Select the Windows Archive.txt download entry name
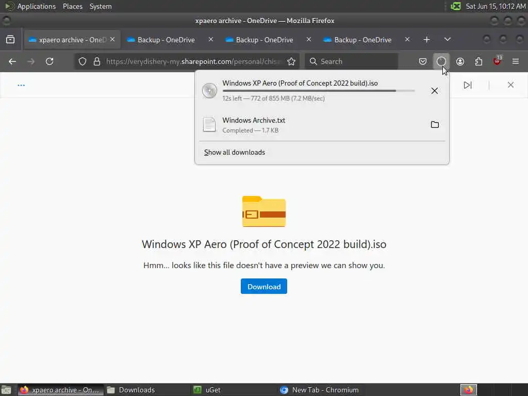528x396 pixels. tap(254, 120)
